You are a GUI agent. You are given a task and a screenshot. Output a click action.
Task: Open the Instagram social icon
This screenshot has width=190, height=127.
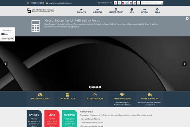pyautogui.click(x=131, y=3)
